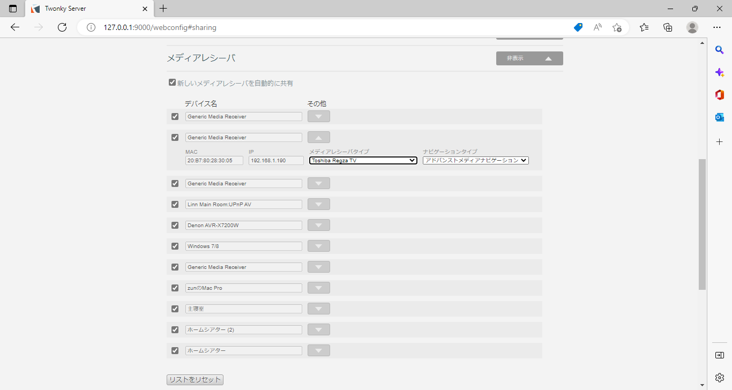Screen dimensions: 732x390
Task: Click the ナビゲーションタイプ label
Action: click(x=450, y=152)
